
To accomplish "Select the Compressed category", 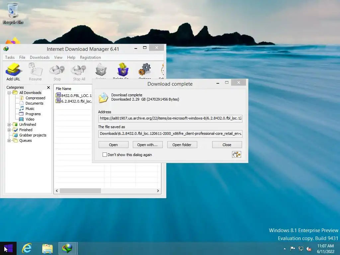I will point(35,98).
